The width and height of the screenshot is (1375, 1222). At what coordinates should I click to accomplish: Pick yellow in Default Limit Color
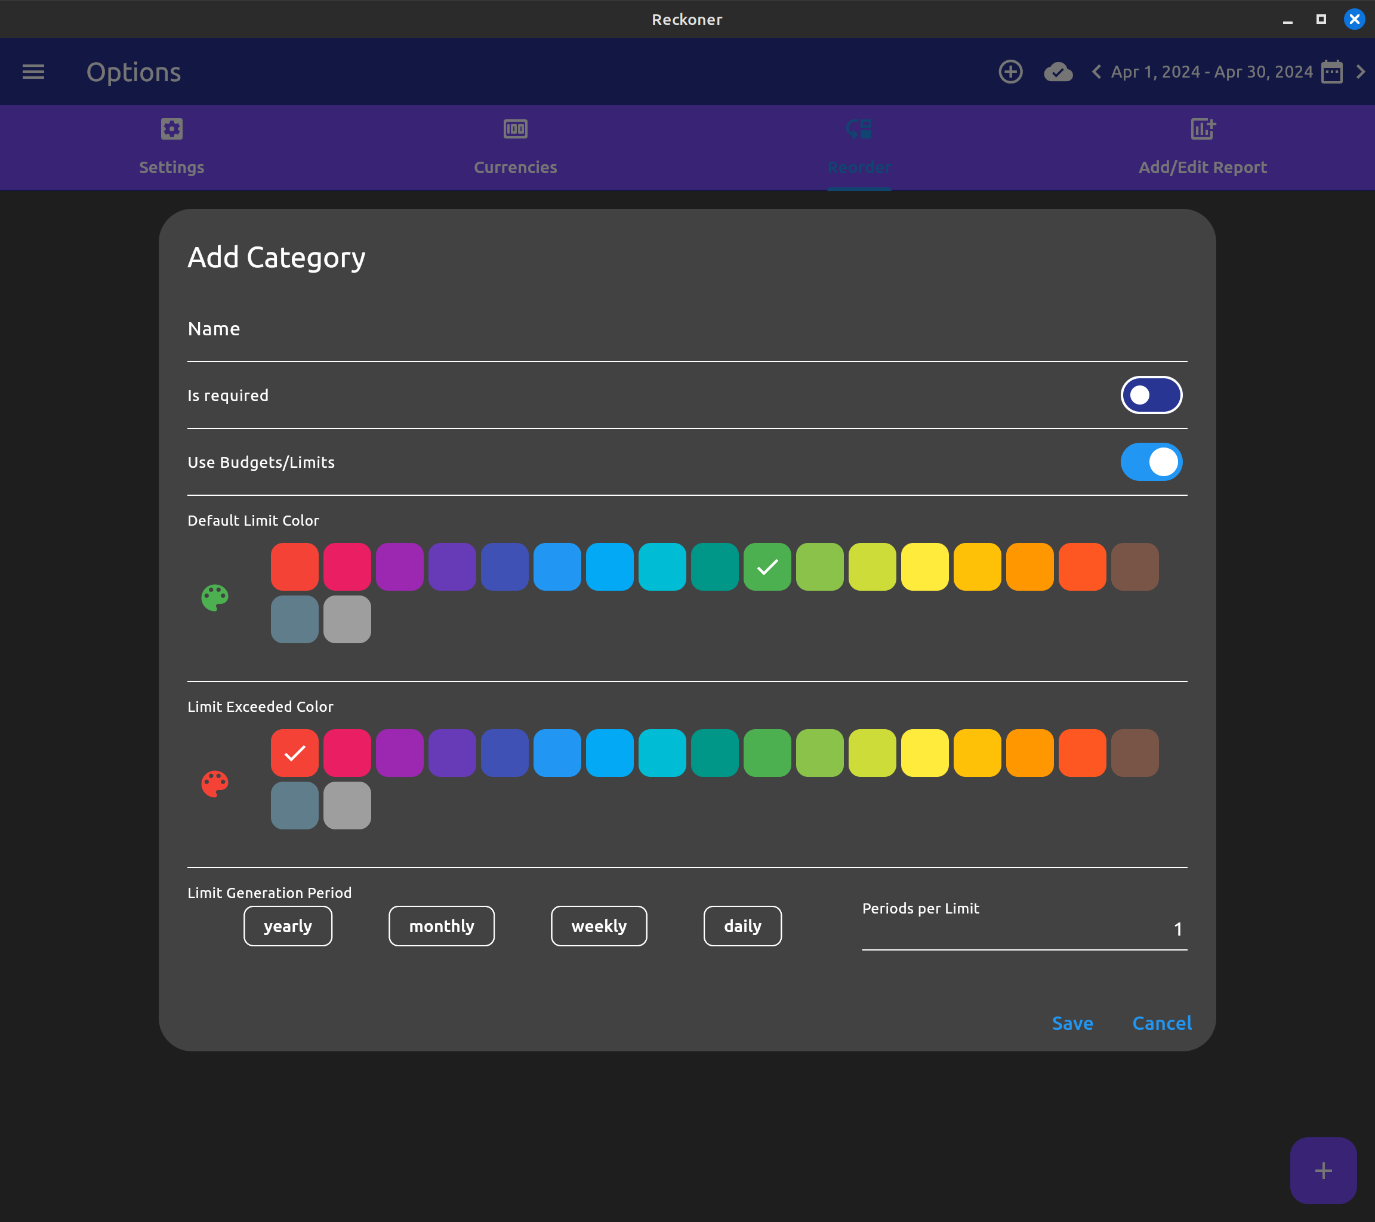tap(924, 567)
